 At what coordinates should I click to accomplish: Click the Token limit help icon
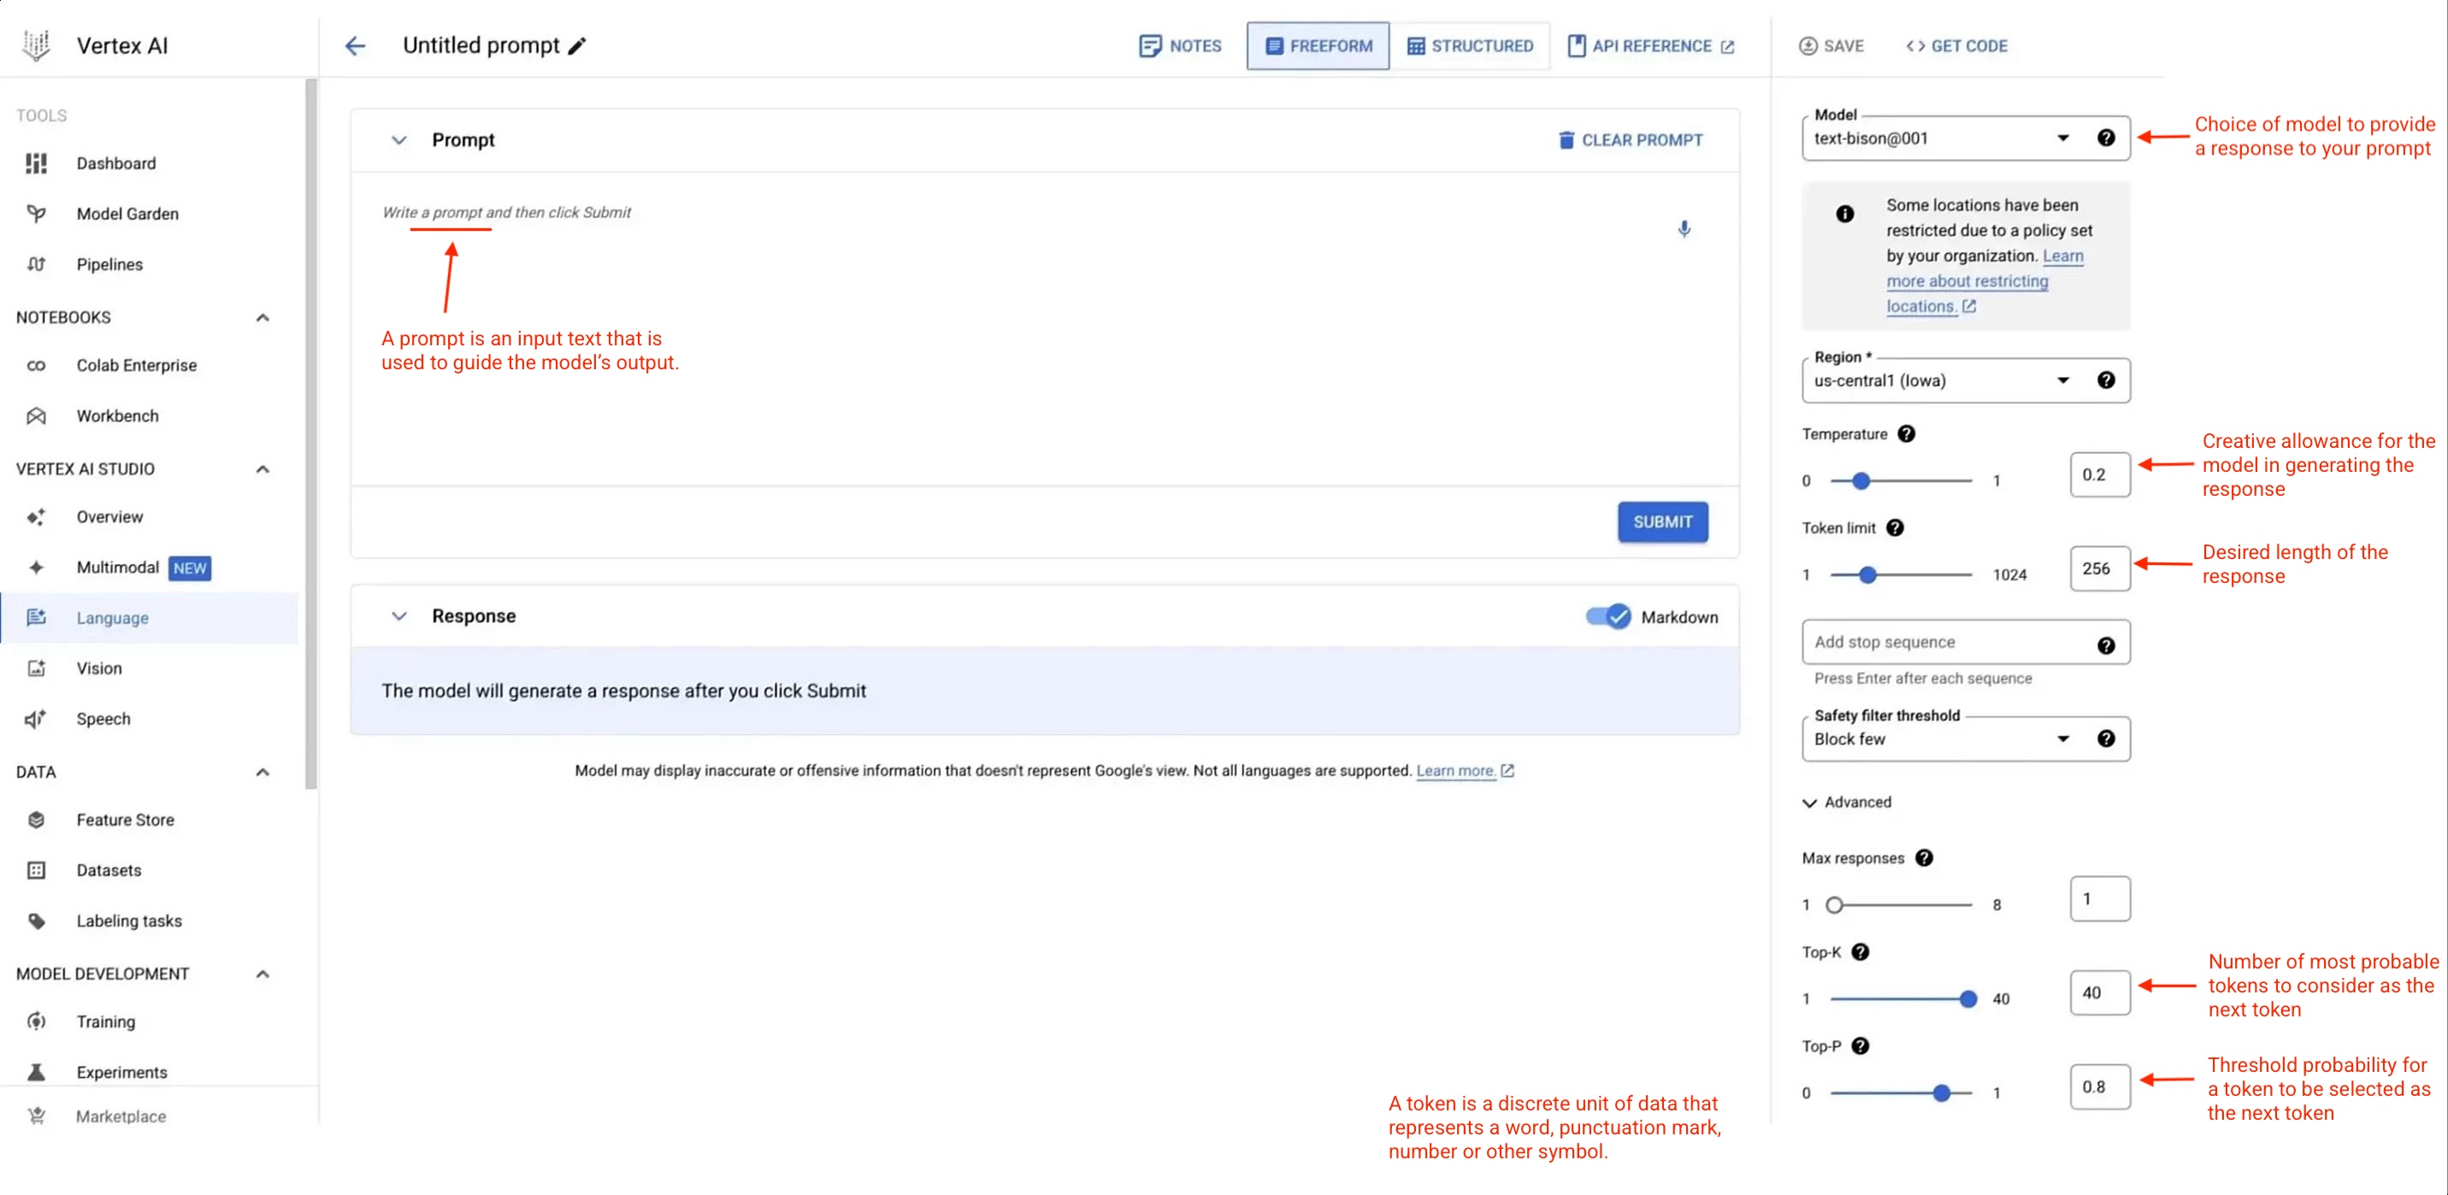click(x=1895, y=528)
